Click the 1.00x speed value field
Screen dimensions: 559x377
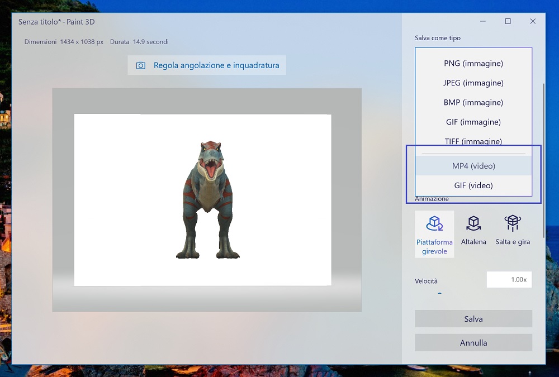(x=509, y=279)
